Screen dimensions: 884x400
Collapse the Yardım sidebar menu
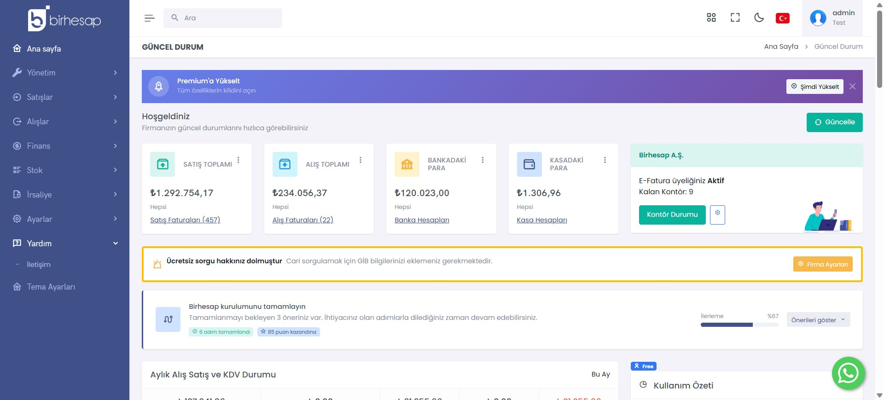pyautogui.click(x=64, y=243)
